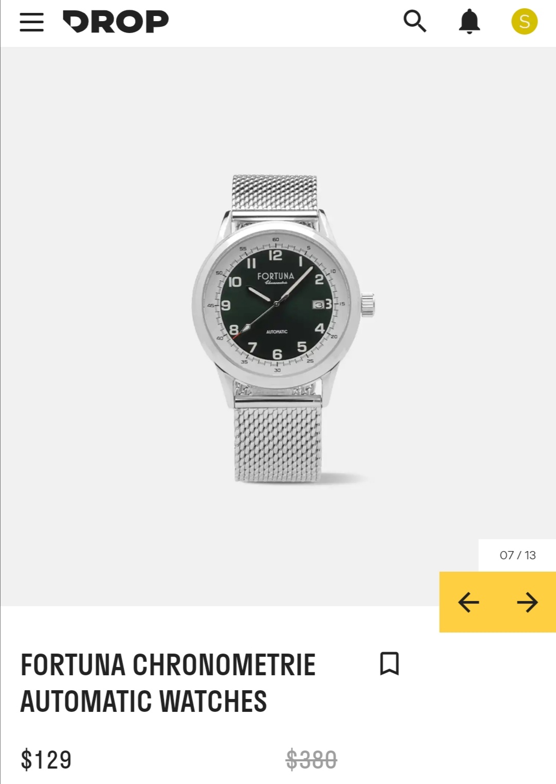
Task: Show the previous product image
Action: point(468,602)
